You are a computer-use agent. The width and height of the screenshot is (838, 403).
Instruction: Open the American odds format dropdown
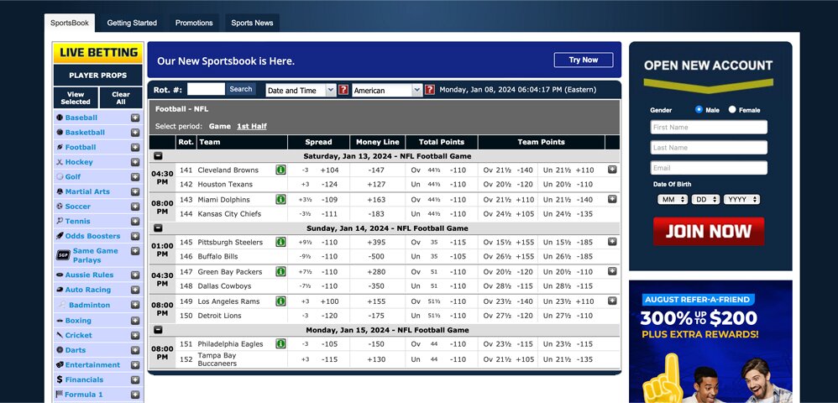point(387,91)
